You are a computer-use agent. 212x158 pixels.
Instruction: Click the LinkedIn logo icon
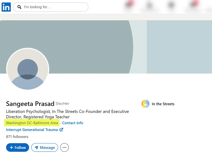pos(6,7)
